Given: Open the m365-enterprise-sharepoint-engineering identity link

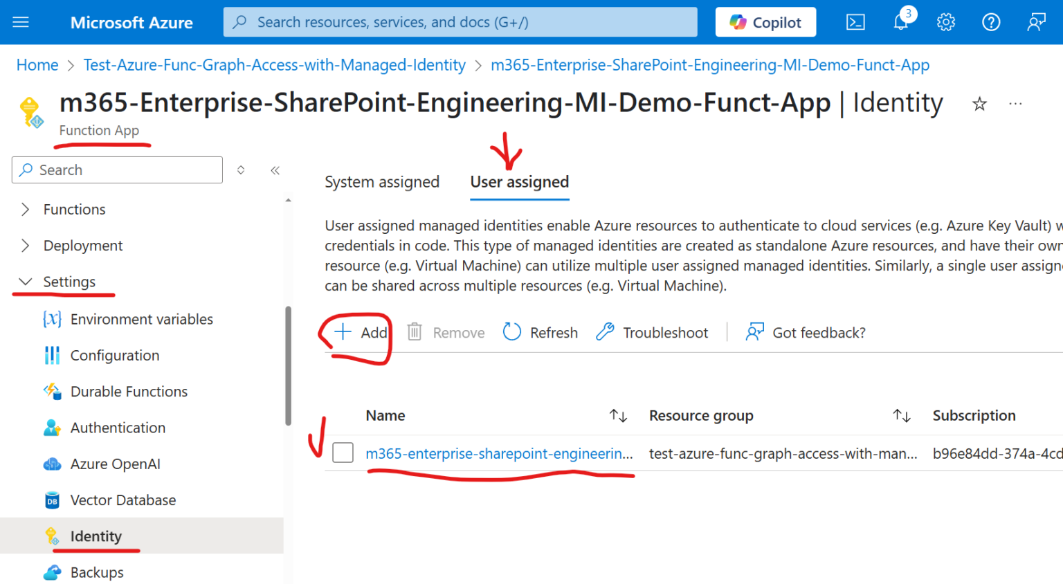Looking at the screenshot, I should point(500,453).
